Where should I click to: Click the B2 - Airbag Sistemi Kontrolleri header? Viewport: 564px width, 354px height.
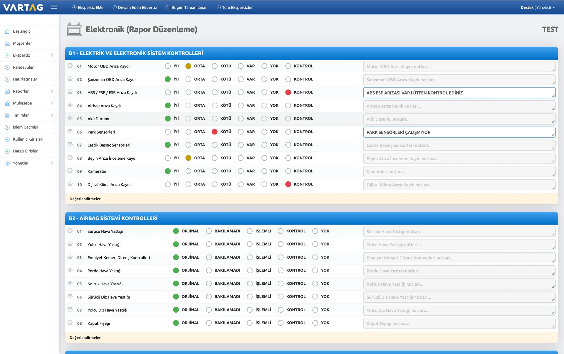(x=311, y=218)
